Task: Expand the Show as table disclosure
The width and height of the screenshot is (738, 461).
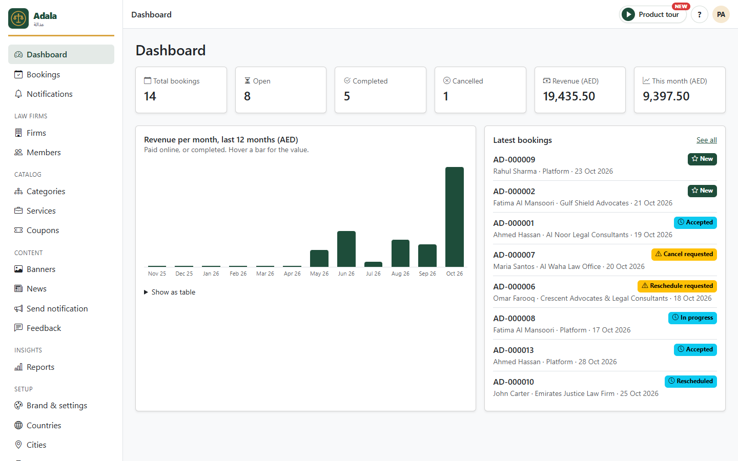Action: pyautogui.click(x=170, y=292)
